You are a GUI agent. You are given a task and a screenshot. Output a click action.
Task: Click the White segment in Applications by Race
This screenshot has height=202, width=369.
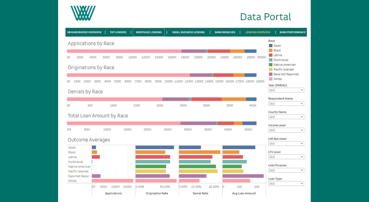pyautogui.click(x=124, y=51)
